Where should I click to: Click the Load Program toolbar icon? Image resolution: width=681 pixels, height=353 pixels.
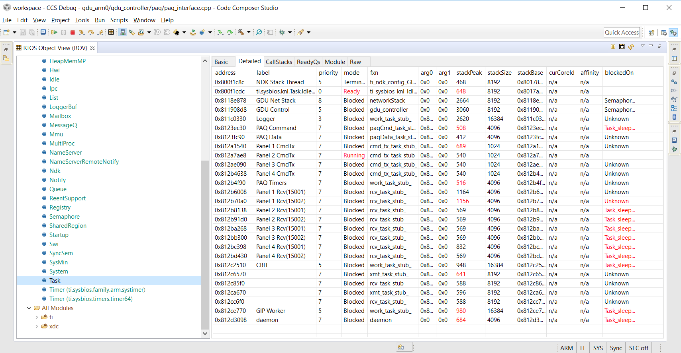pos(141,32)
